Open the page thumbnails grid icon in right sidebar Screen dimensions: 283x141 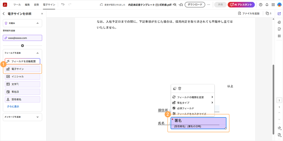click(279, 36)
